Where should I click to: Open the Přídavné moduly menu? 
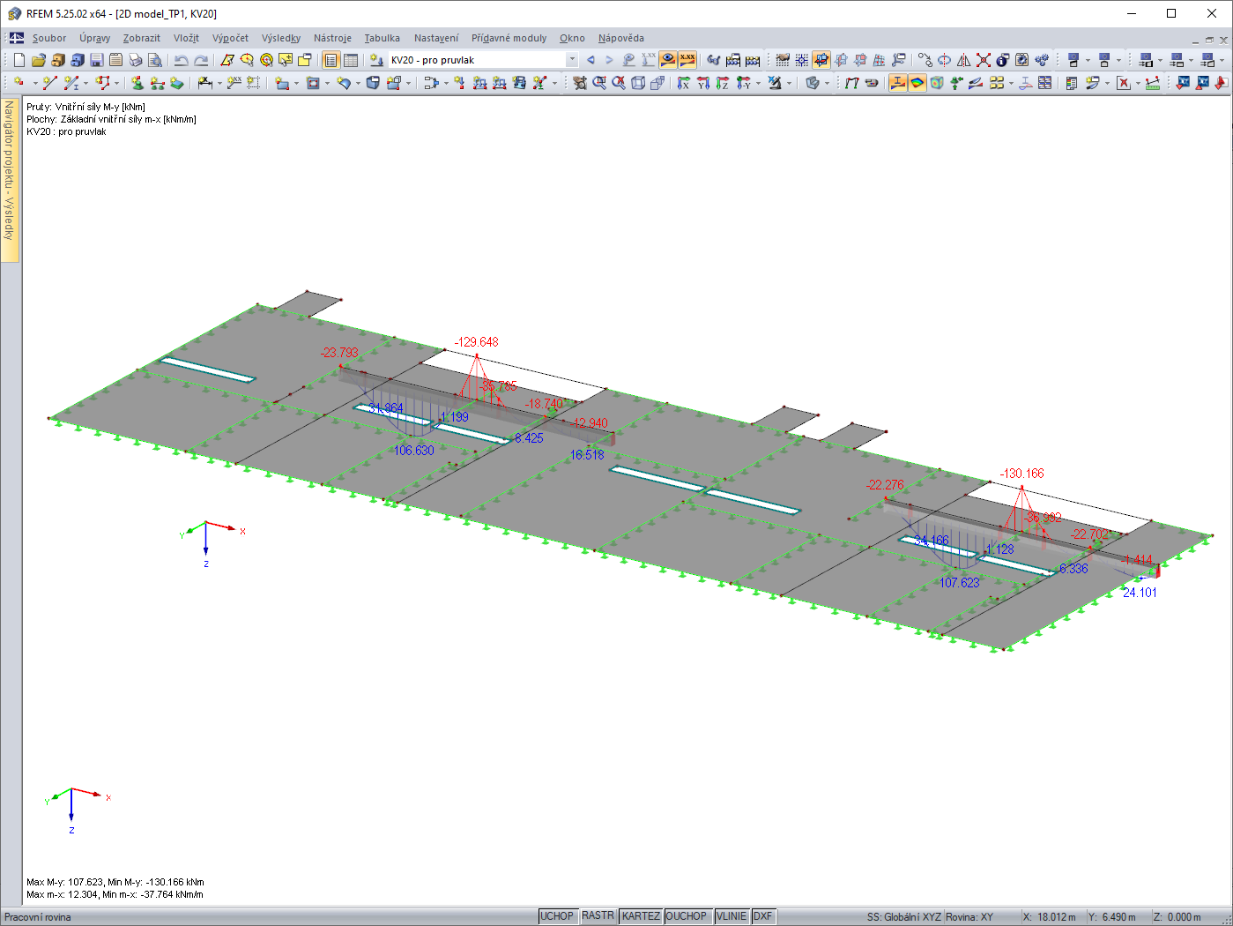point(509,38)
